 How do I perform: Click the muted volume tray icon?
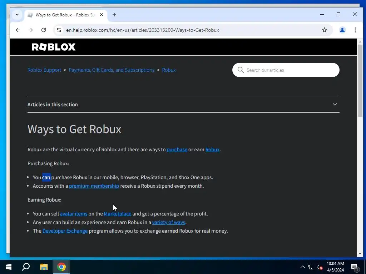[x=320, y=267]
